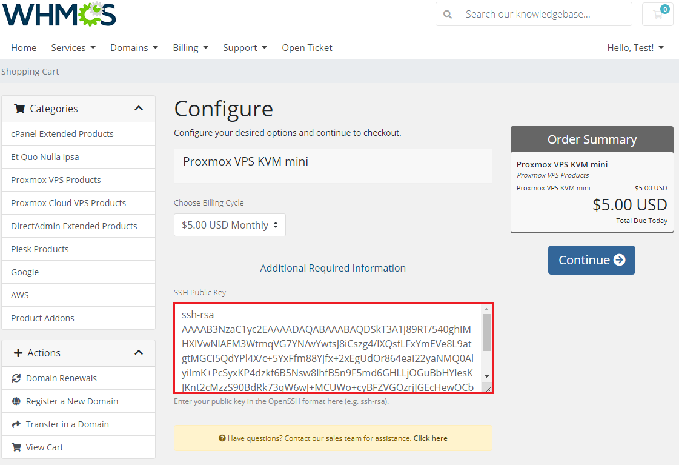Click View Cart action
This screenshot has height=465, width=679.
point(78,447)
